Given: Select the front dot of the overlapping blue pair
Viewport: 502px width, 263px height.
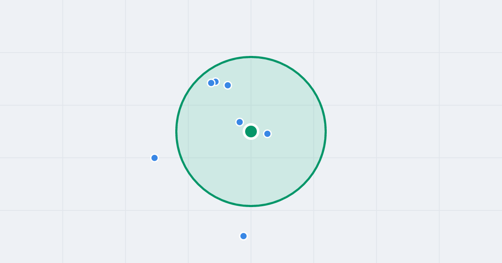Looking at the screenshot, I should coord(211,83).
